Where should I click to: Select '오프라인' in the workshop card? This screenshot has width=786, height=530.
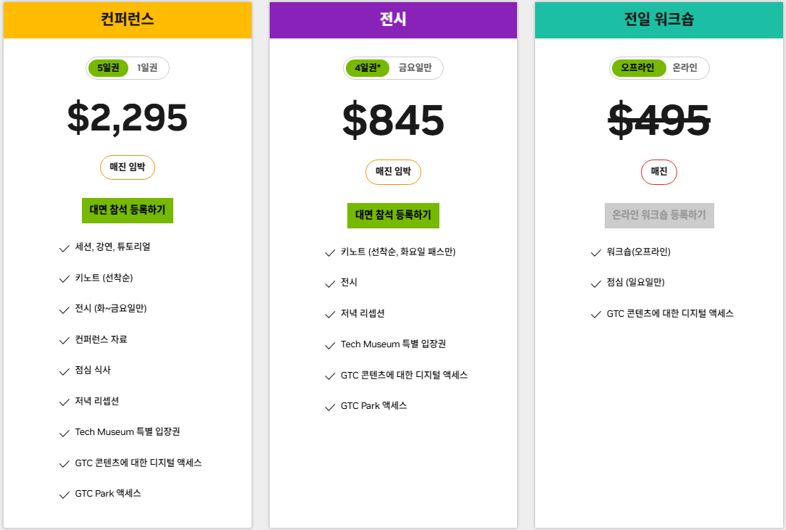click(x=638, y=67)
